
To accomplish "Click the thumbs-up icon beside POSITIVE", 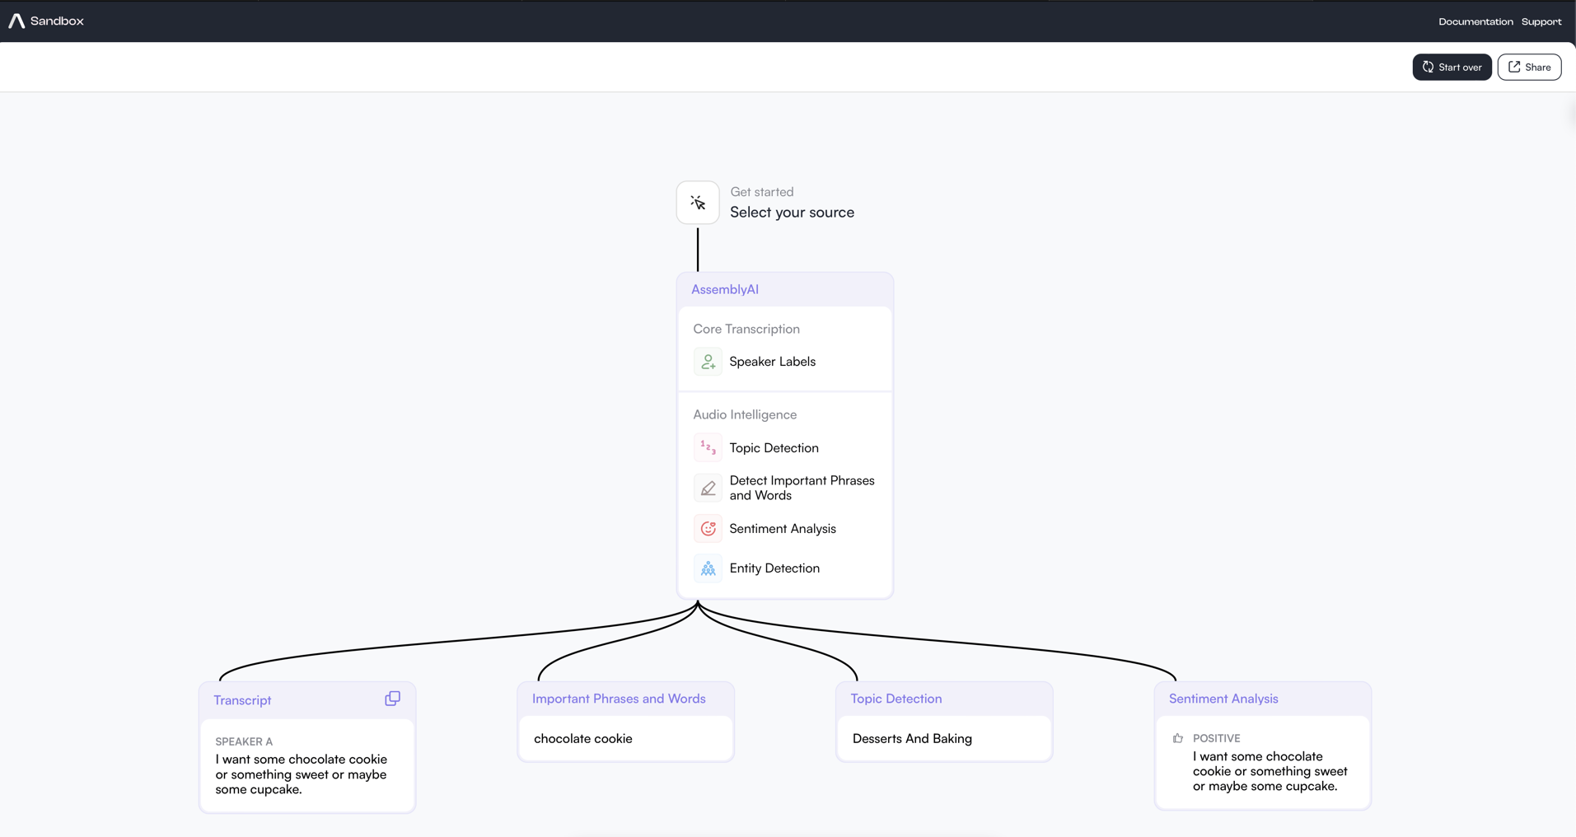I will tap(1178, 738).
